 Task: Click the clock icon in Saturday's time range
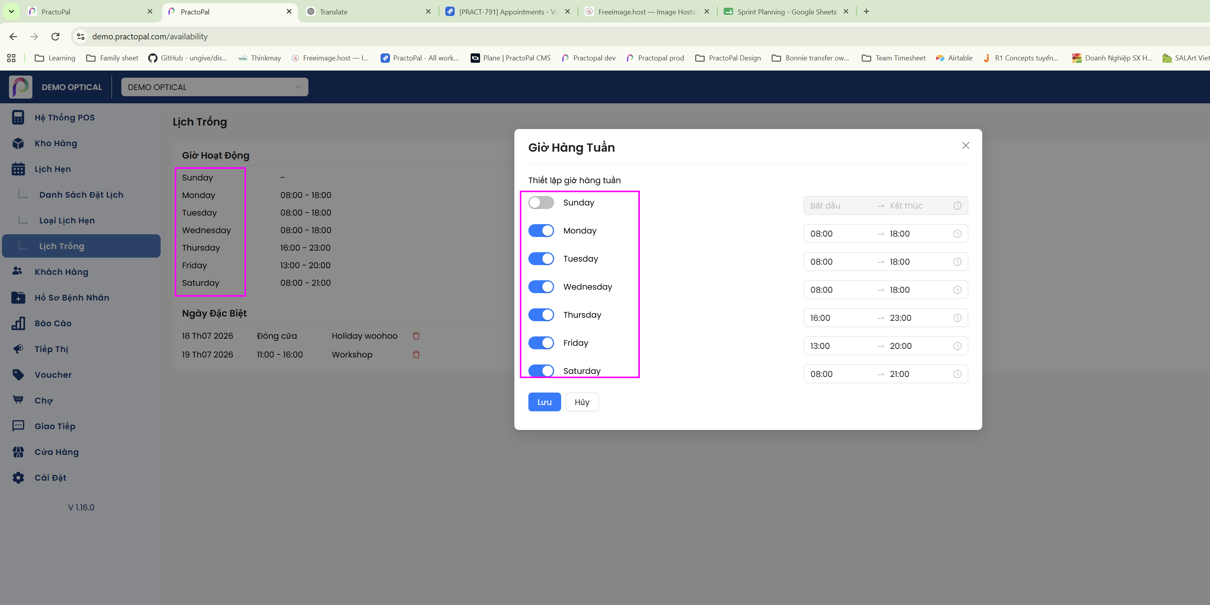(957, 374)
